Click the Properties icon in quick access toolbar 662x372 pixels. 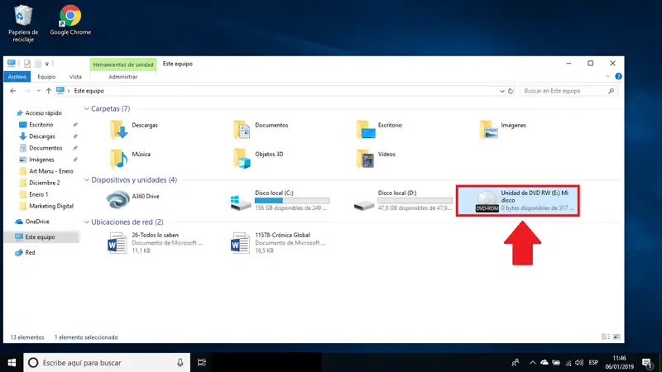click(27, 64)
